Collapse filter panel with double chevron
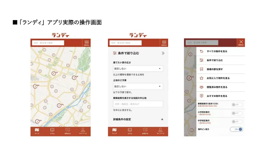 point(163,53)
